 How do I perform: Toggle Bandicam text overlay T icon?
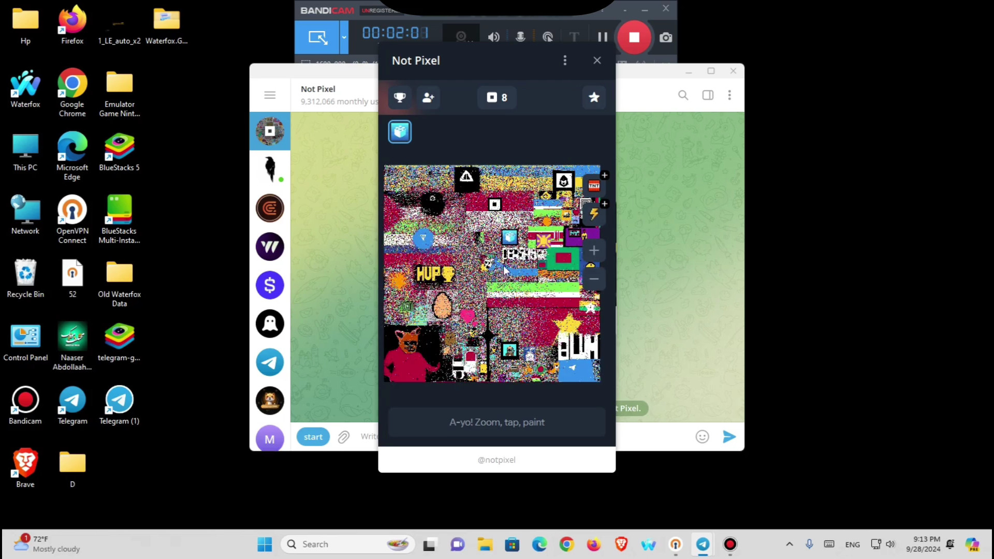574,37
